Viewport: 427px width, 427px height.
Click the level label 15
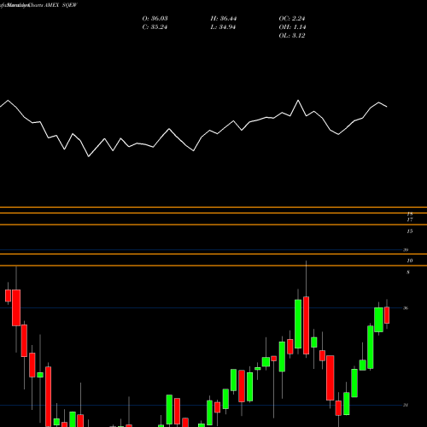pos(410,231)
